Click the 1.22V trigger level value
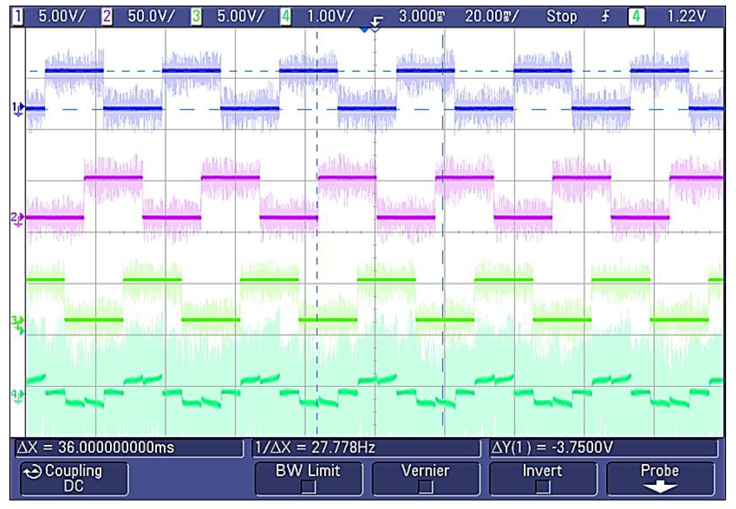The width and height of the screenshot is (736, 509). point(686,16)
